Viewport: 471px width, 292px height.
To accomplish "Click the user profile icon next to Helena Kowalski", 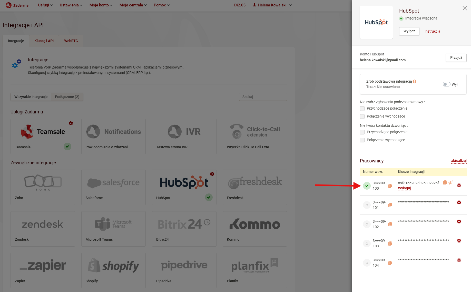I will (254, 5).
